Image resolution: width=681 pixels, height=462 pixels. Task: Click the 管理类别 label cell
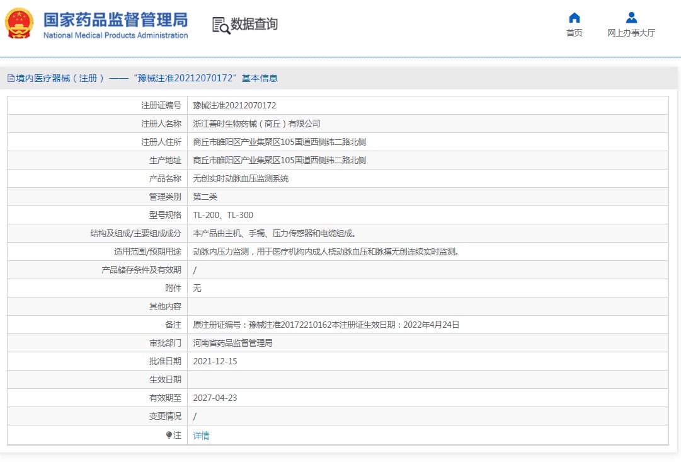point(97,197)
